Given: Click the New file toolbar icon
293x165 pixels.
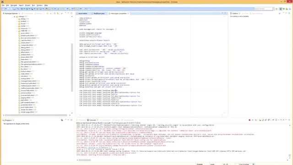Looking at the screenshot, I should [x=3, y=9].
